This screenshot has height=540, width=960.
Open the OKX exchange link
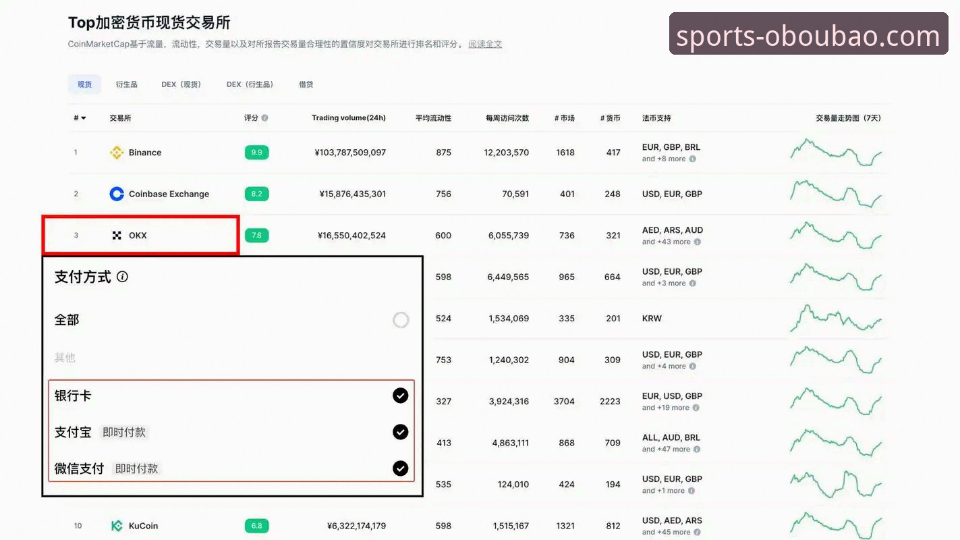coord(138,236)
